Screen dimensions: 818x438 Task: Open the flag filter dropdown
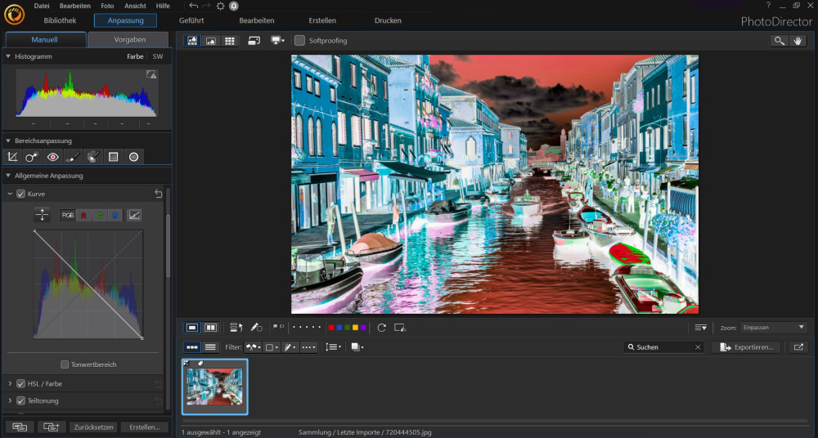pyautogui.click(x=253, y=347)
